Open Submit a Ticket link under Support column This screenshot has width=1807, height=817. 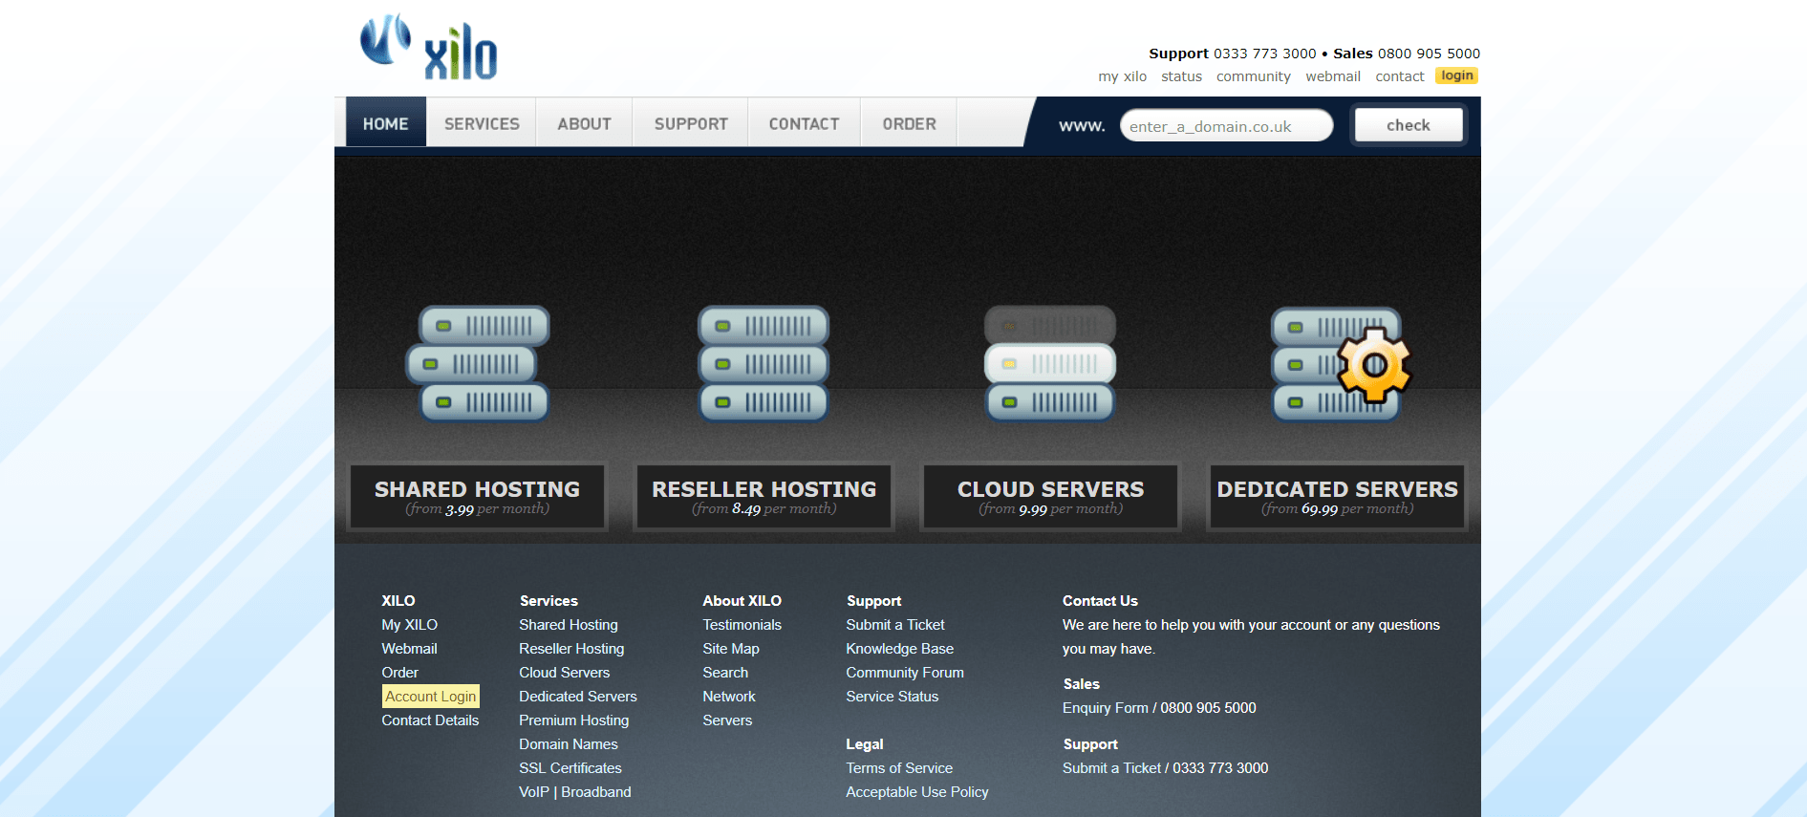coord(895,625)
